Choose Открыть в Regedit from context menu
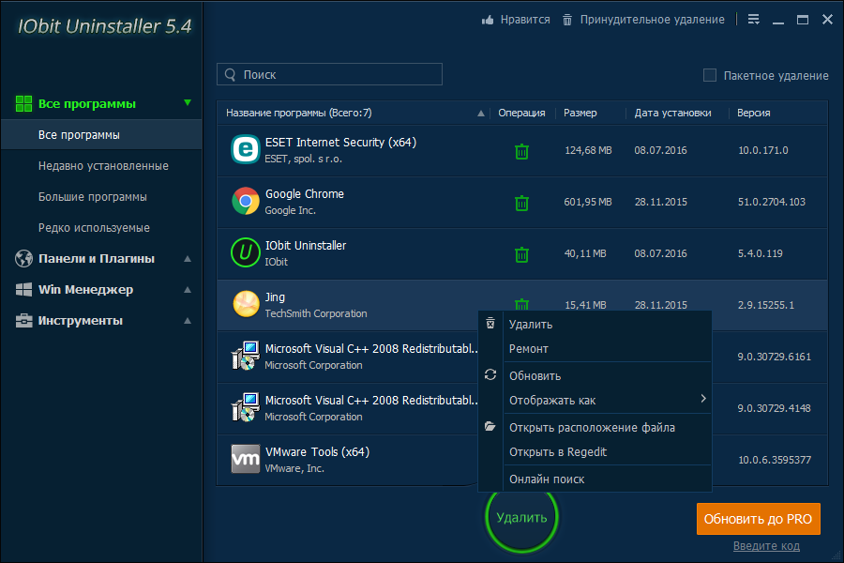This screenshot has height=563, width=844. (x=557, y=452)
